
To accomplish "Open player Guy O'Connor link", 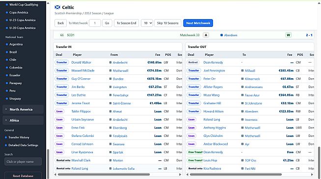I will tap(81, 79).
